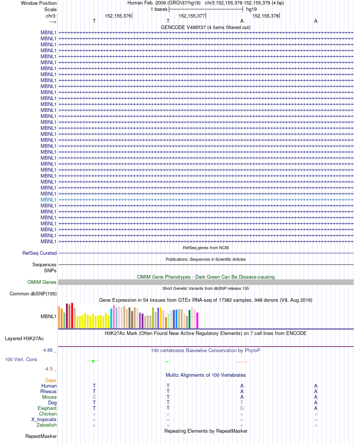The image size is (354, 445).
Task: Click the 152,155,376 position marker
Action: [x=118, y=16]
